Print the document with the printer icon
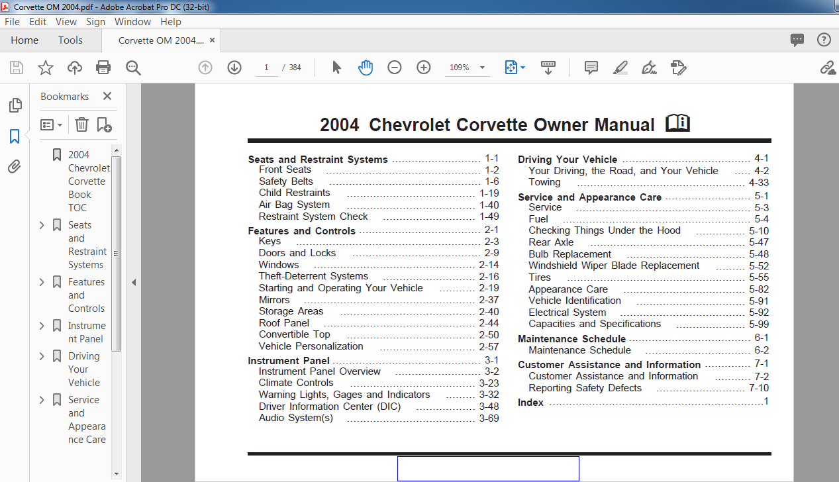This screenshot has height=482, width=839. coord(103,68)
